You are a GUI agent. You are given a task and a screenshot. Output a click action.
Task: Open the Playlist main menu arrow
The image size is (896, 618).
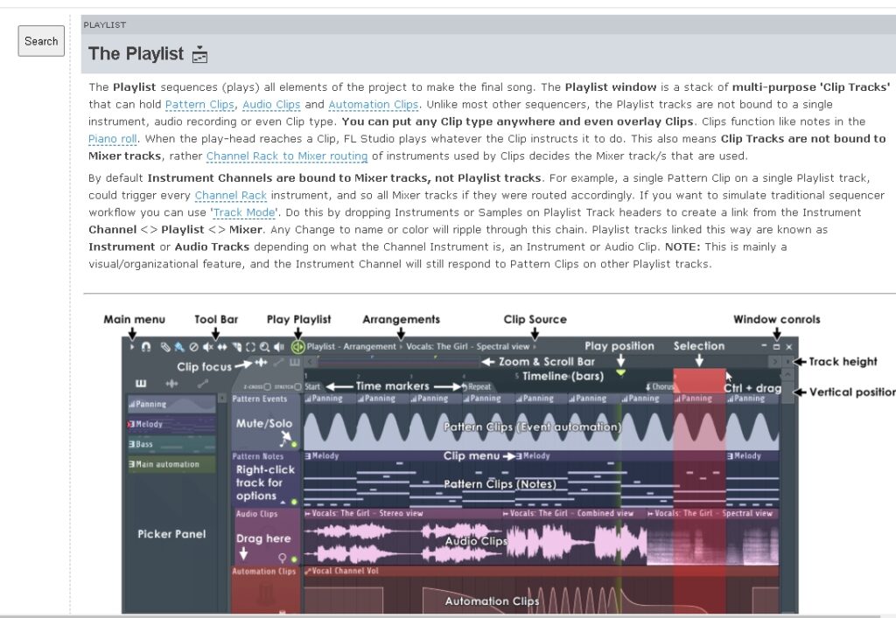pos(132,346)
